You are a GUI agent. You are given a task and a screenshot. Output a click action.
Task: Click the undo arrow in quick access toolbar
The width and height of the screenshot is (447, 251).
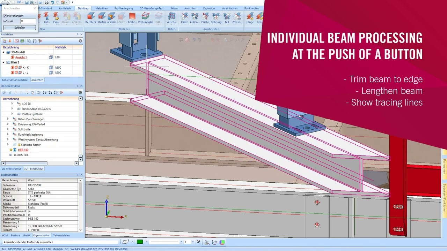tap(53, 2)
